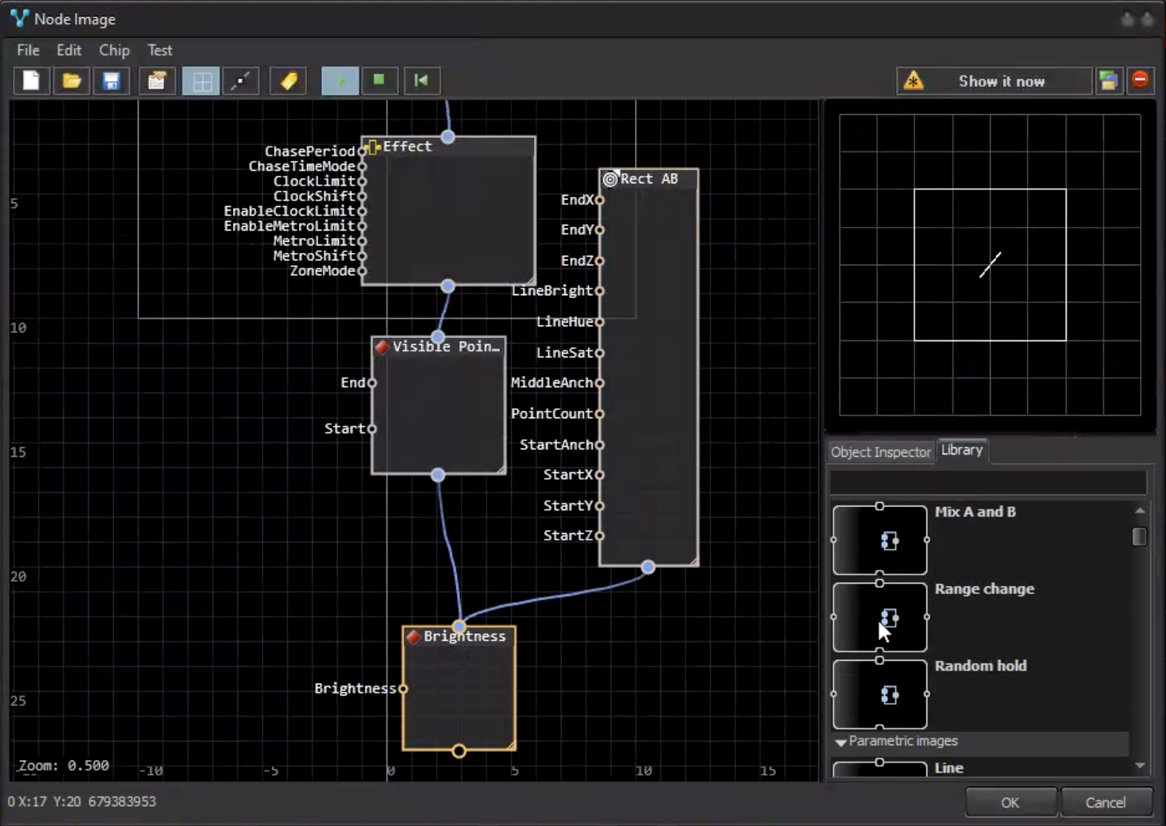Click the red stop-sign icon near Show it now

pyautogui.click(x=1140, y=80)
